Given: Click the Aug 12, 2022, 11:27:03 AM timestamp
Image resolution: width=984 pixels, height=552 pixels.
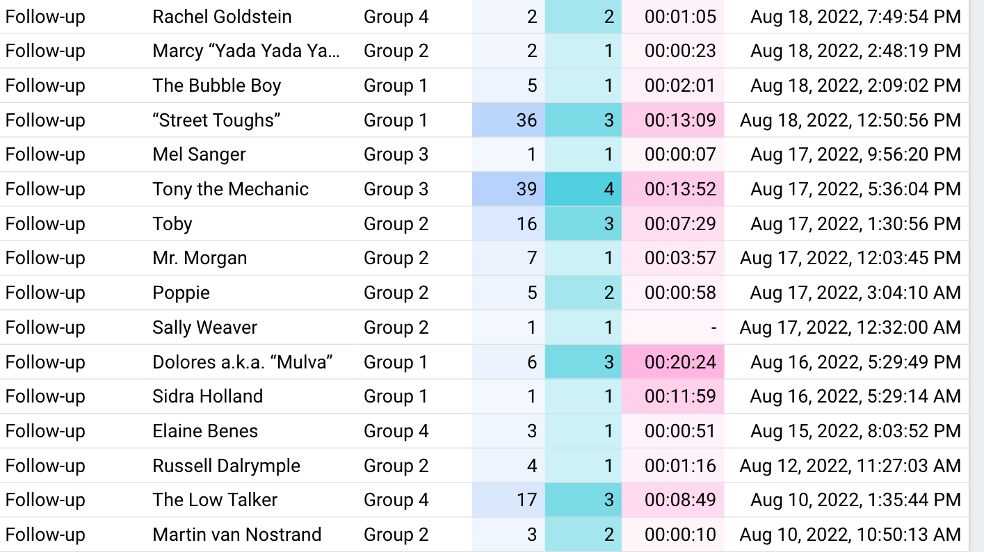Looking at the screenshot, I should point(850,466).
